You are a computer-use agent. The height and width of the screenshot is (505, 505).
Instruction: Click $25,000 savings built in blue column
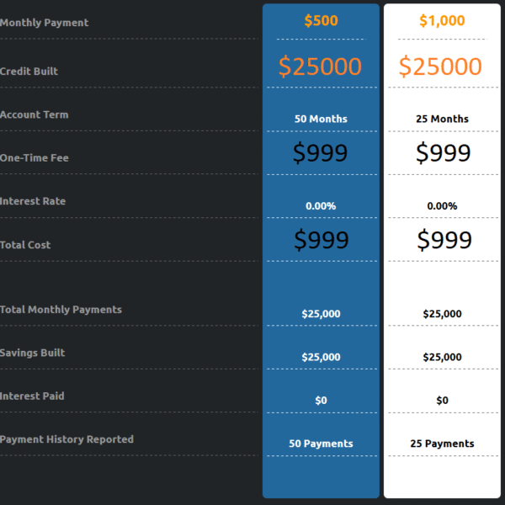tap(321, 357)
